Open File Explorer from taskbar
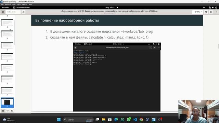 tap(103, 120)
